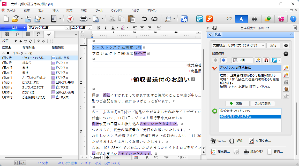This screenshot has width=299, height=166.
Task: Open the underline style dropdown arrow
Action: pyautogui.click(x=117, y=28)
